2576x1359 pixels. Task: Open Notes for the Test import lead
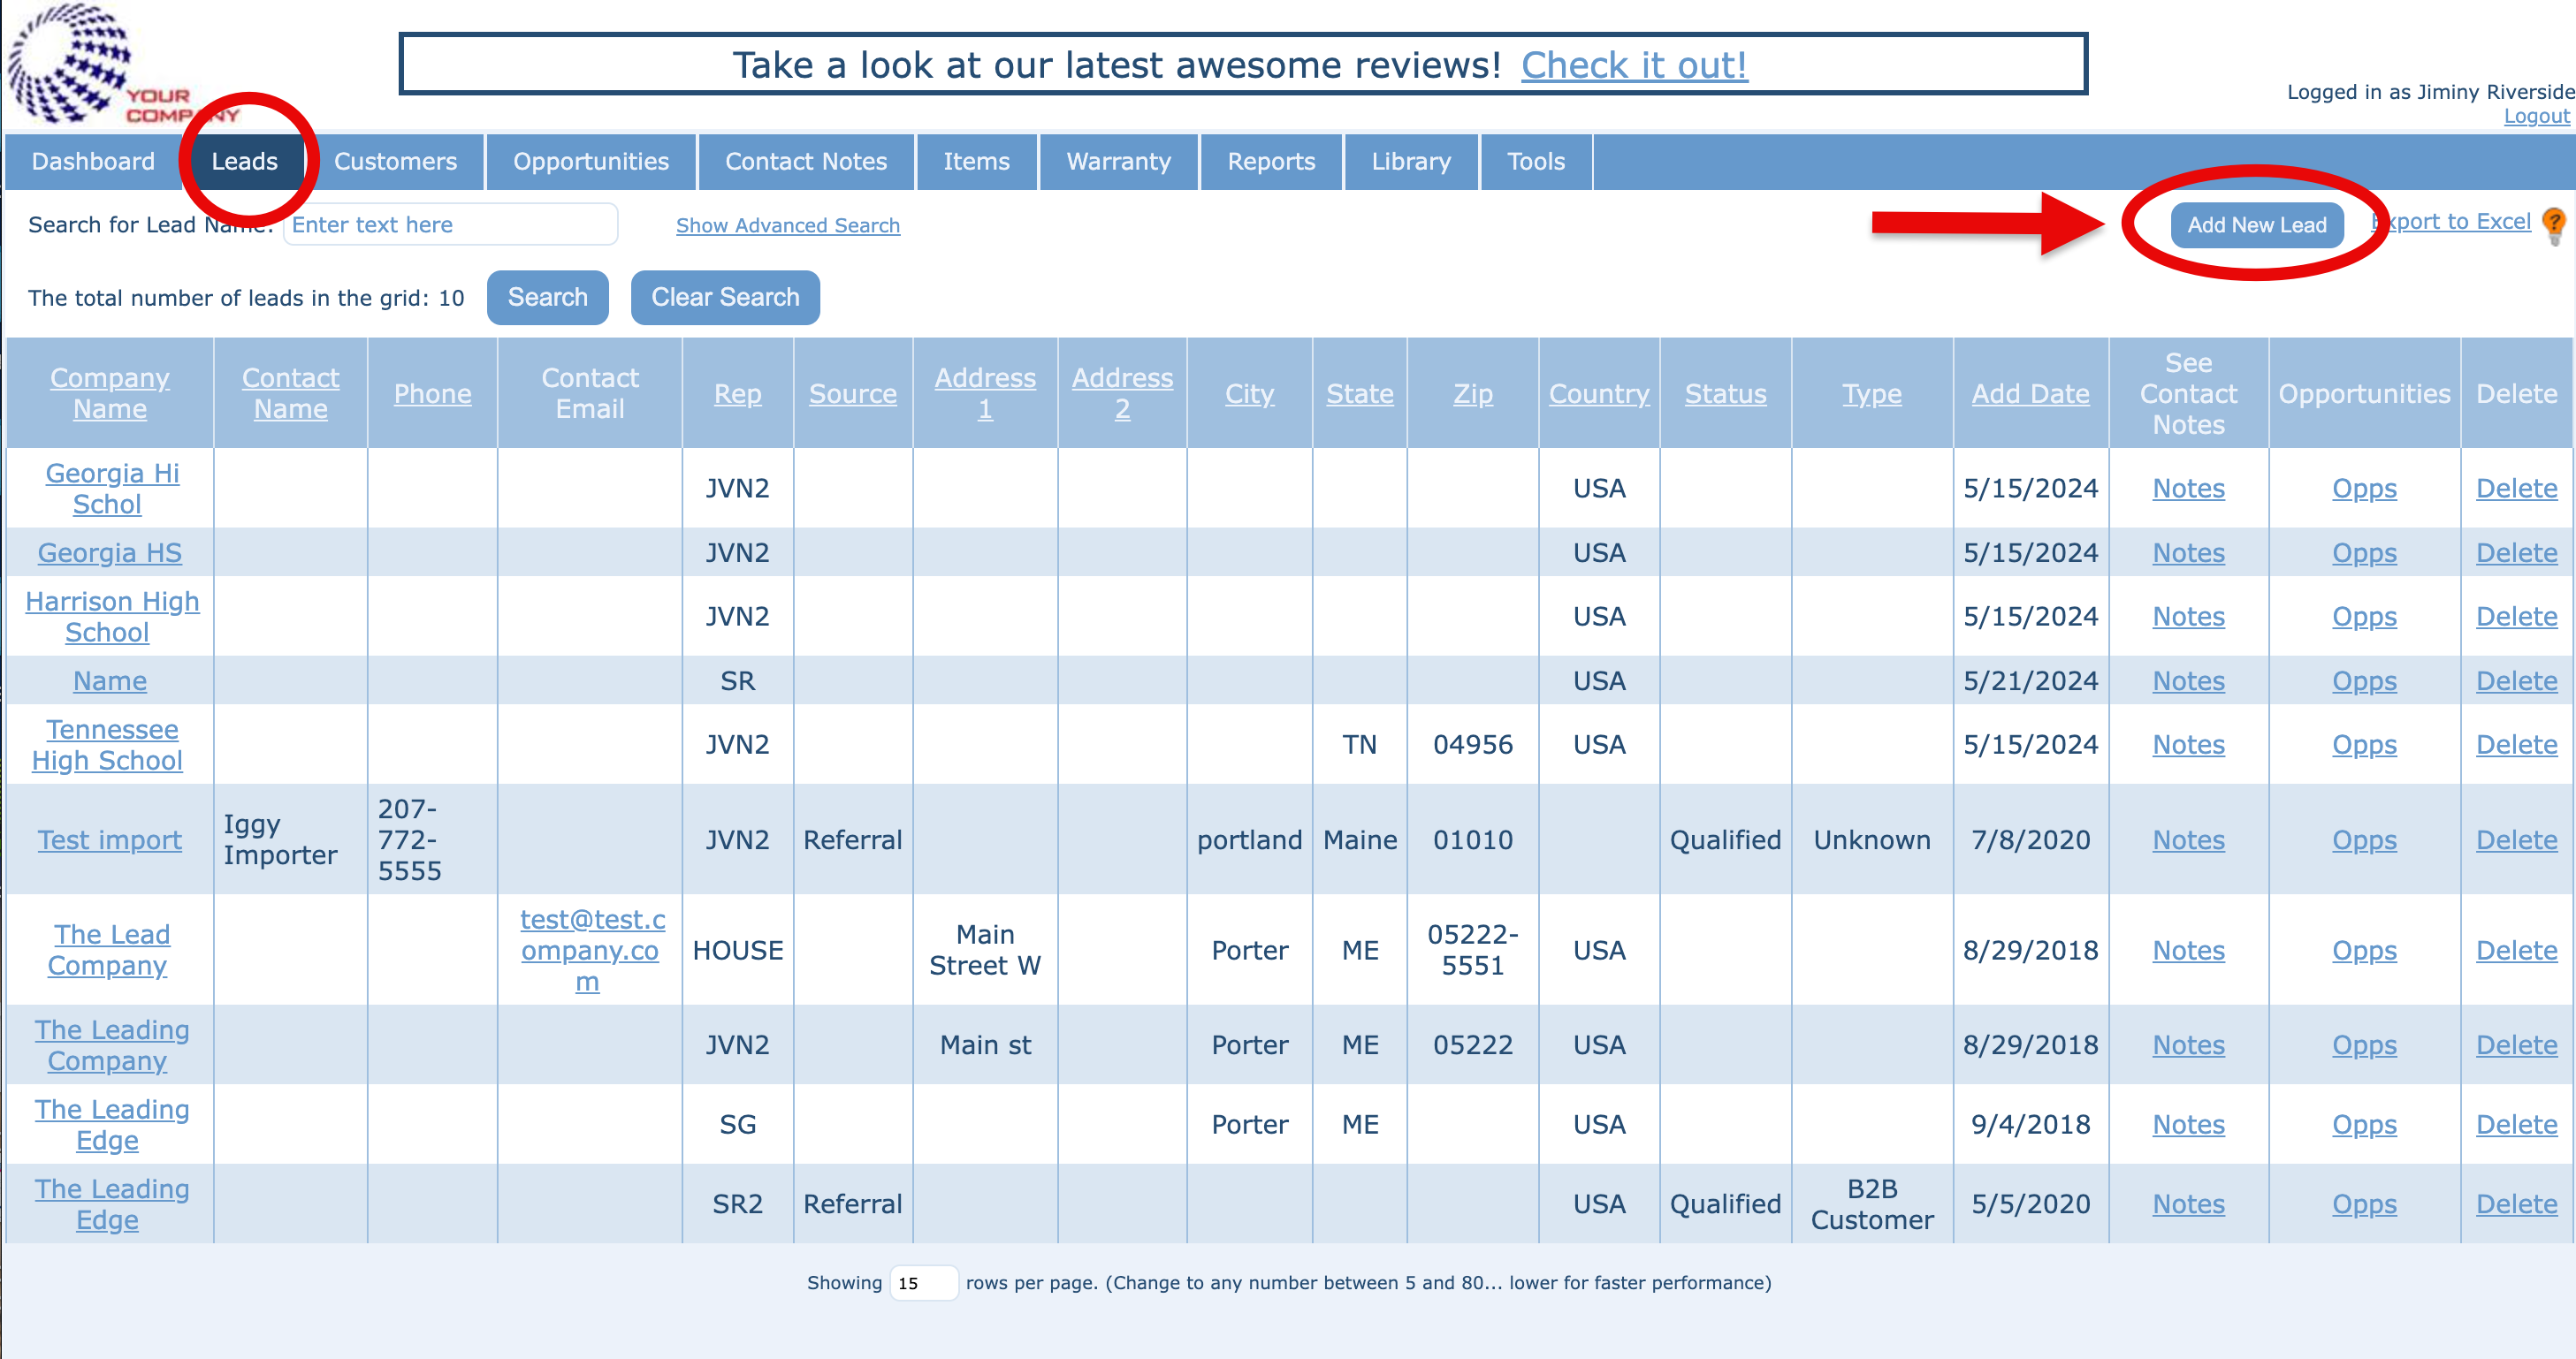tap(2187, 840)
